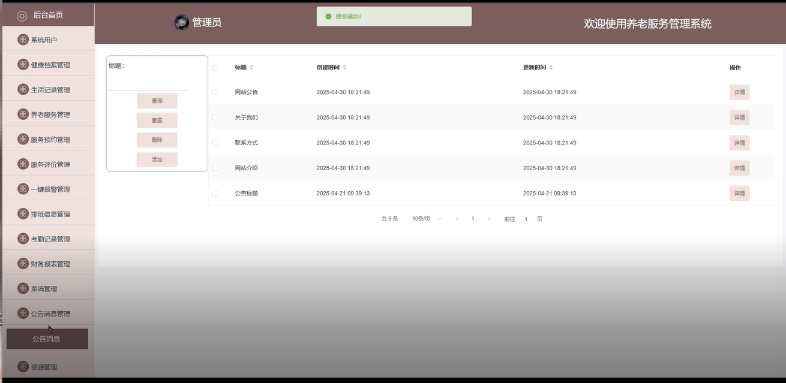786x383 pixels.
Task: Expand 养老服务管理 menu
Action: tap(48, 114)
